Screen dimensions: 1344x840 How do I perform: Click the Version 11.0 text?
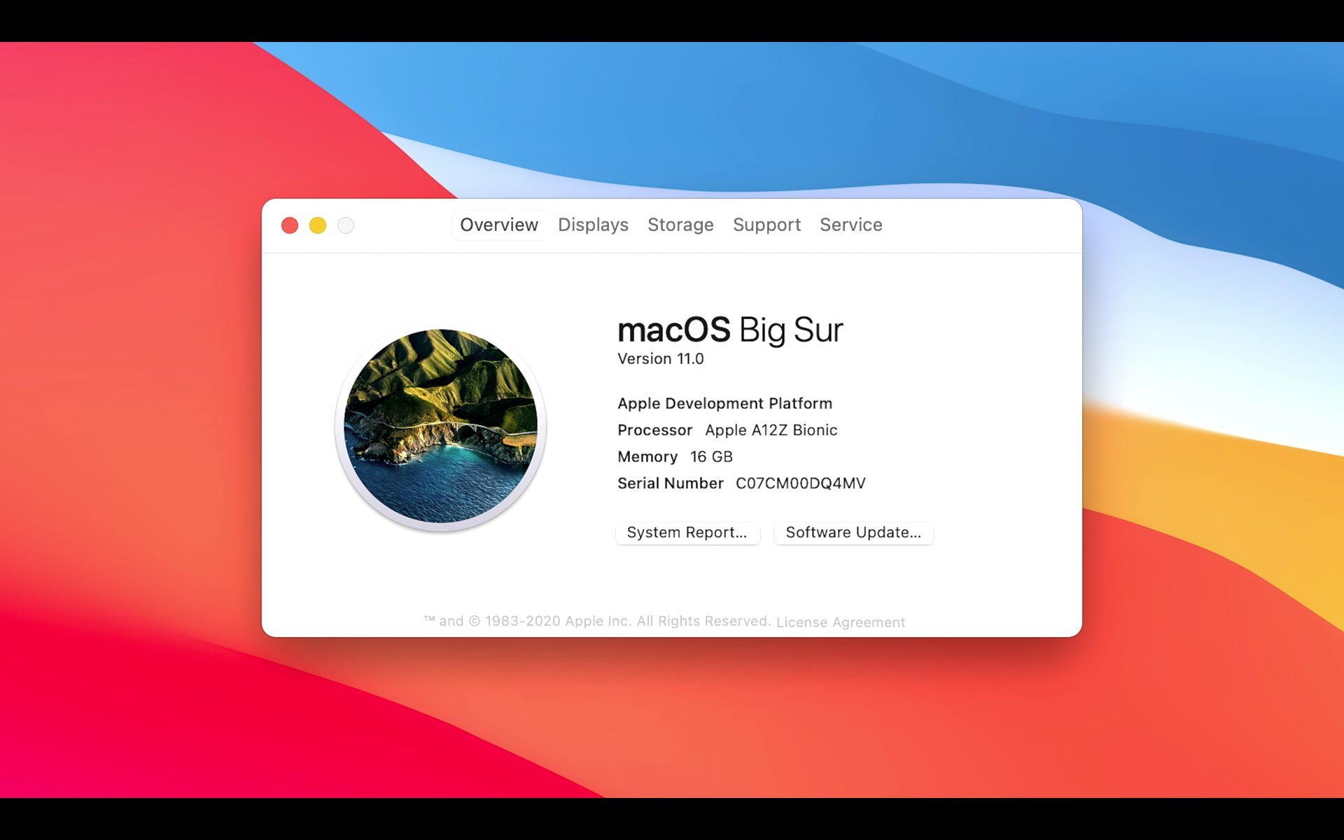pyautogui.click(x=660, y=359)
